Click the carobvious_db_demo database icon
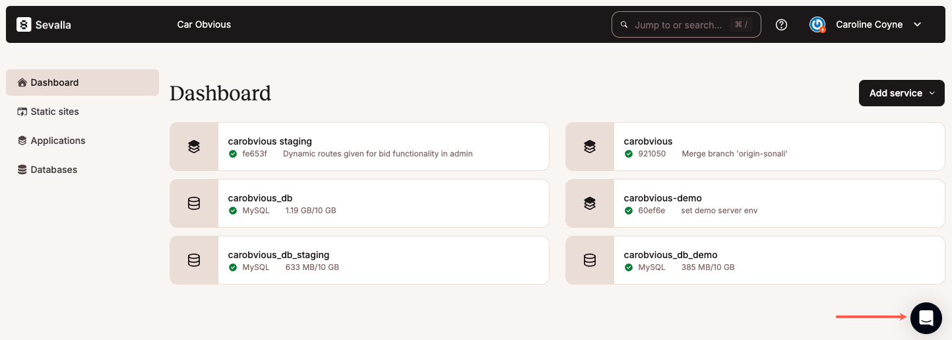Viewport: 952px width, 340px height. pos(590,260)
